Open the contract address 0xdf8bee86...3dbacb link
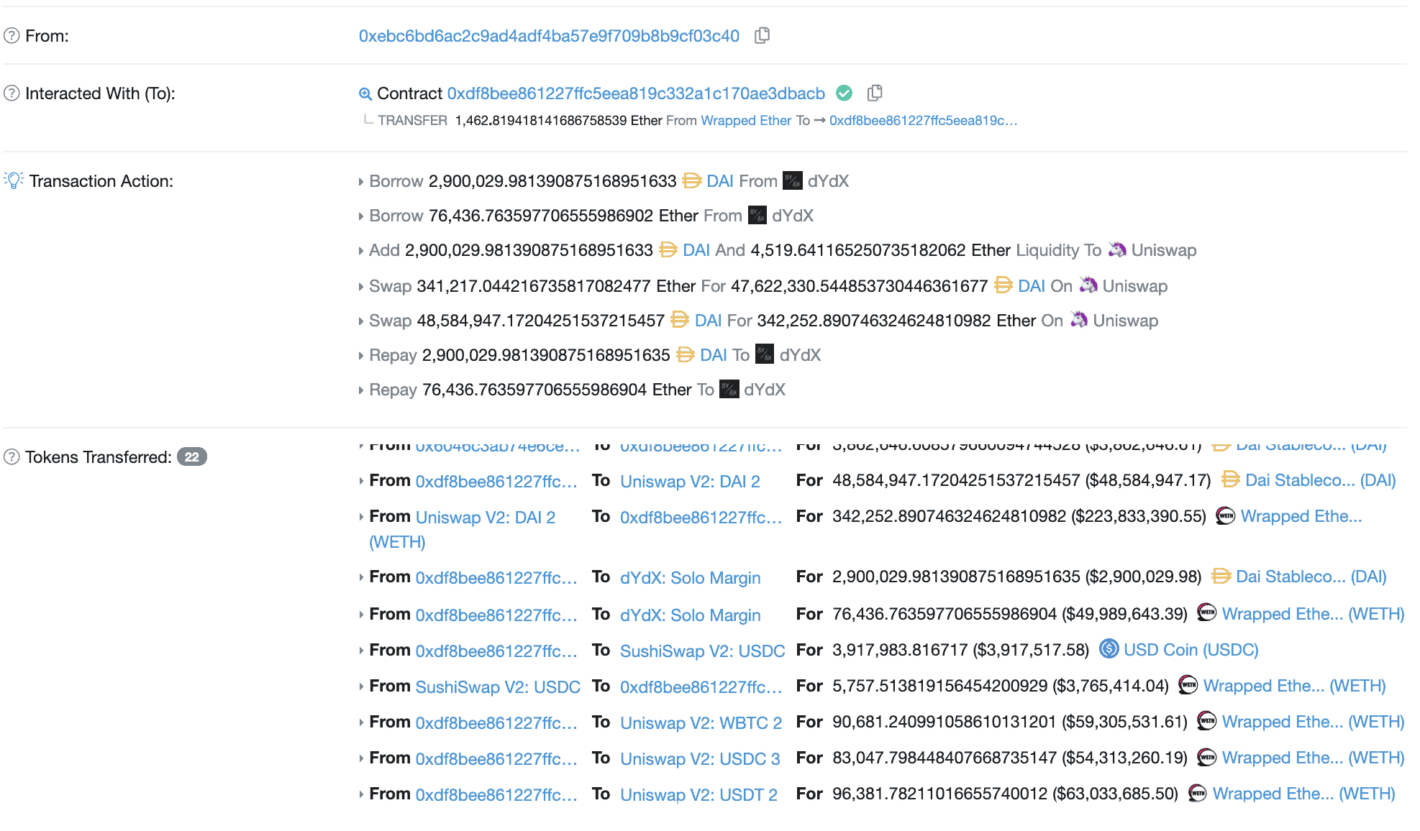Screen dimensions: 1420x831 pos(636,93)
